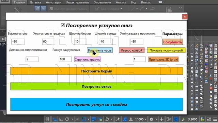218x123 pixels.
Task: Switch to the 'Аннотации' ribbon tab
Action: pyautogui.click(x=53, y=2)
